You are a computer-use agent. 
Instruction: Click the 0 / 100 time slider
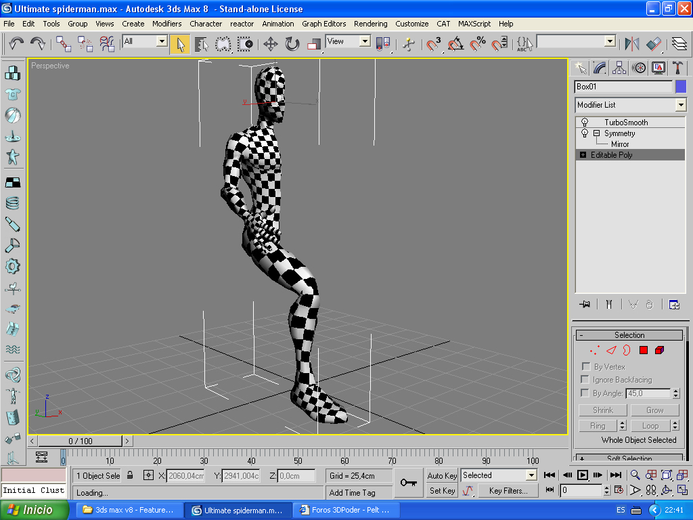pos(80,441)
